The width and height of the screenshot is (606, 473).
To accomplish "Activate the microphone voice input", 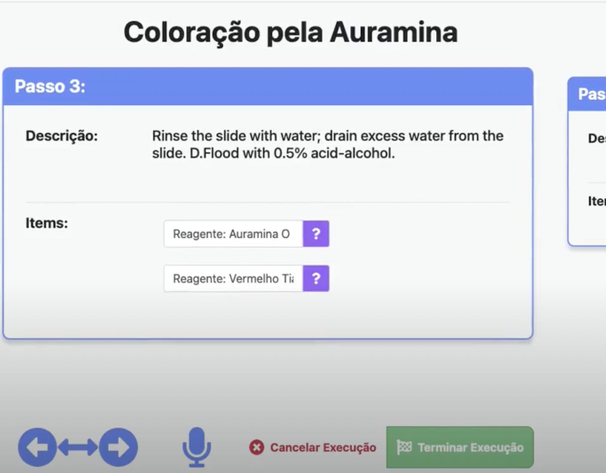I will 197,447.
